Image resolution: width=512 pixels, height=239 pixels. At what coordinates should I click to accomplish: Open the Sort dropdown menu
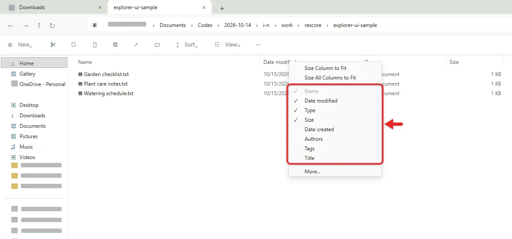tap(187, 45)
